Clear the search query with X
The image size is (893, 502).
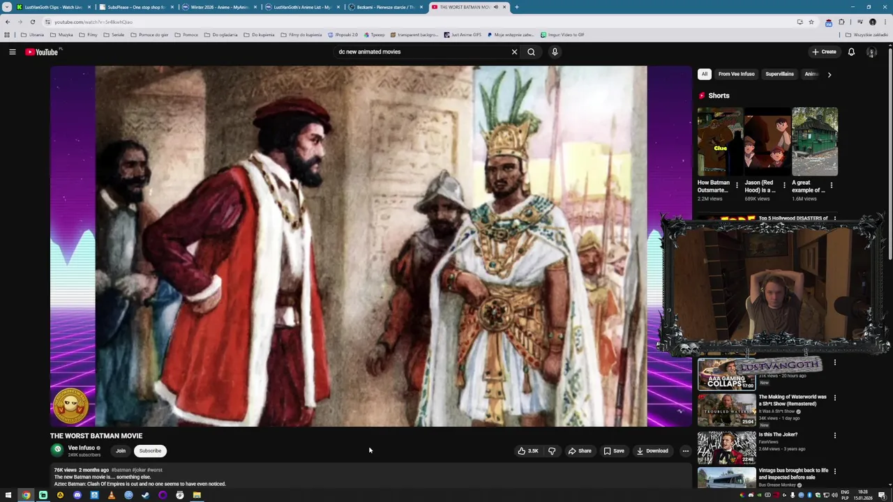coord(514,52)
